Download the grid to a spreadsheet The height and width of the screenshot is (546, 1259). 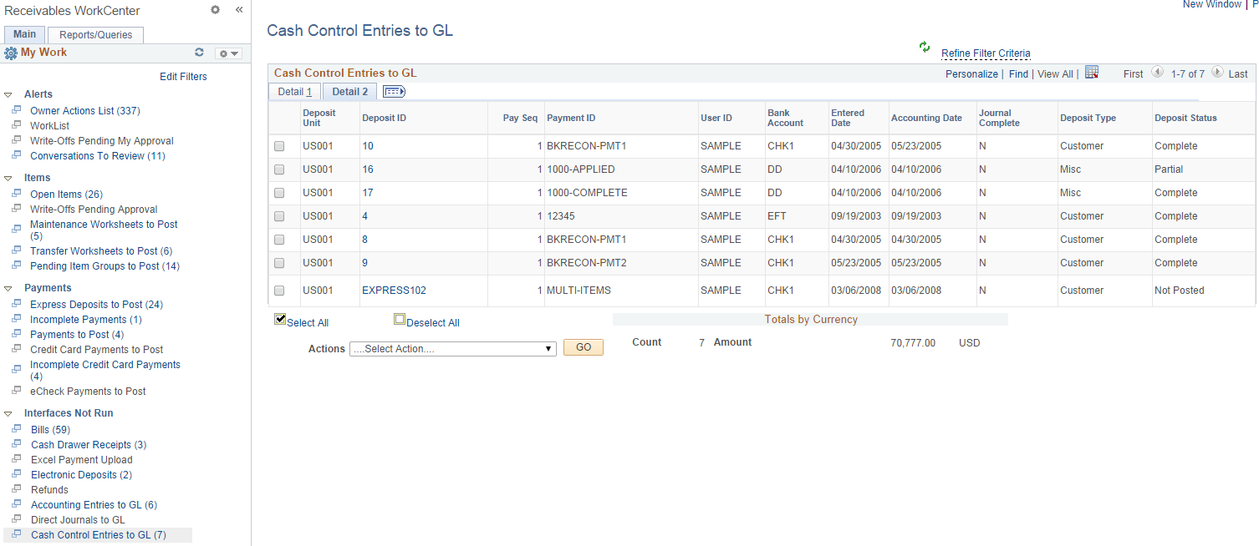tap(1091, 73)
